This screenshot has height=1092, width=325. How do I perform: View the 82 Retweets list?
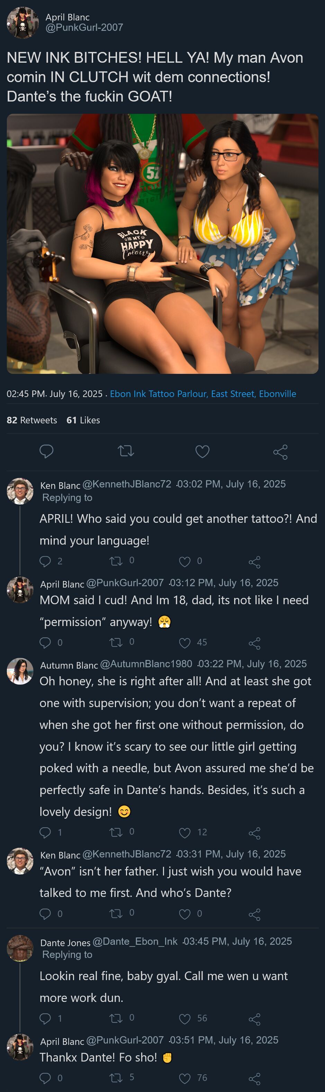coord(32,420)
